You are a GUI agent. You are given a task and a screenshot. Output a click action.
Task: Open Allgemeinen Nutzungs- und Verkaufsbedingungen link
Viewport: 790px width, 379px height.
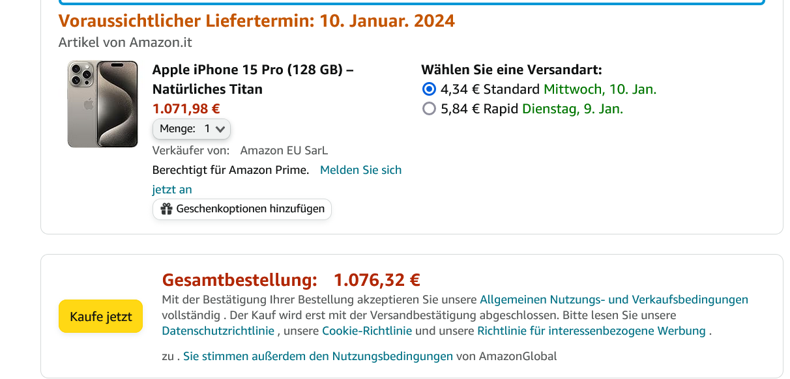pos(614,300)
